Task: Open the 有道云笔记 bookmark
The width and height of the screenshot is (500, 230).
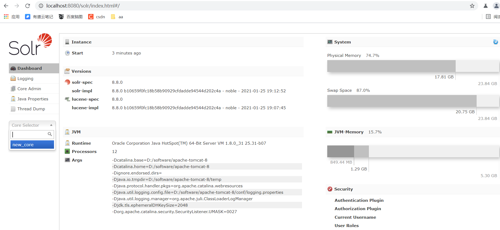Action: [x=39, y=17]
